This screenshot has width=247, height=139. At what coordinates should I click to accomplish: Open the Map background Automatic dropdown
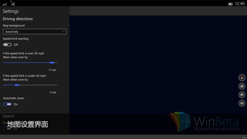[35, 32]
